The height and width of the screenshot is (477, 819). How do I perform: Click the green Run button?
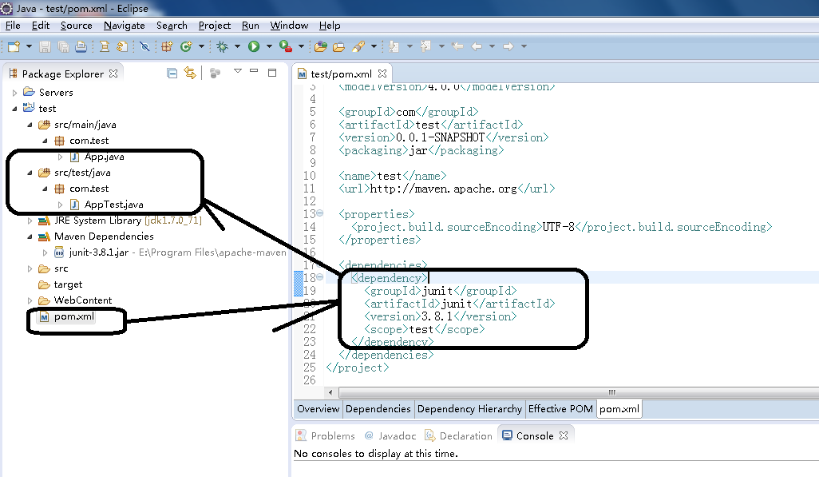(254, 46)
